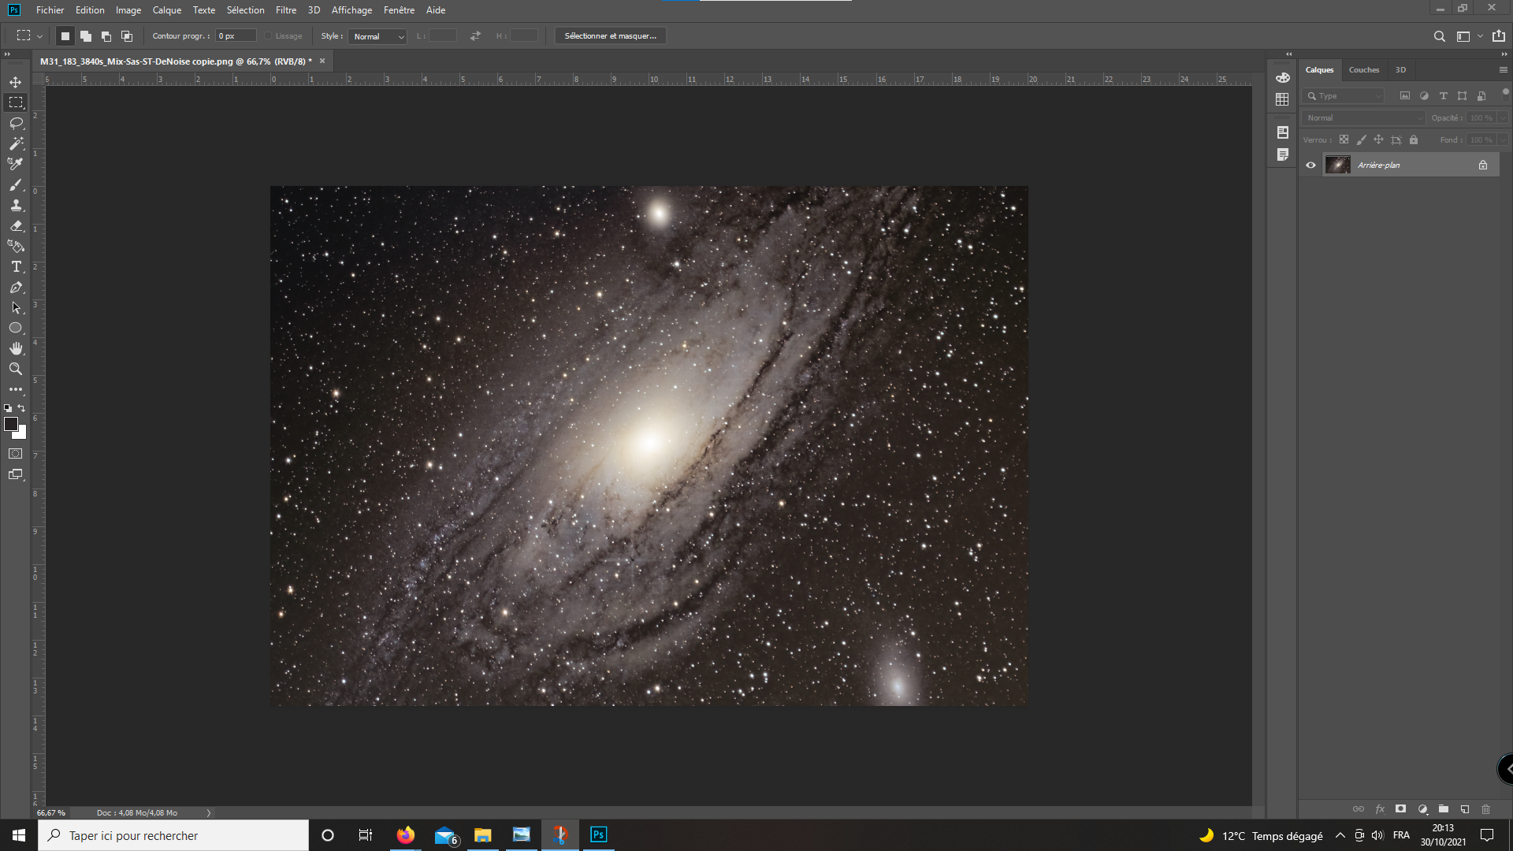Click the create new layer icon
This screenshot has height=851, width=1513.
coord(1464,809)
